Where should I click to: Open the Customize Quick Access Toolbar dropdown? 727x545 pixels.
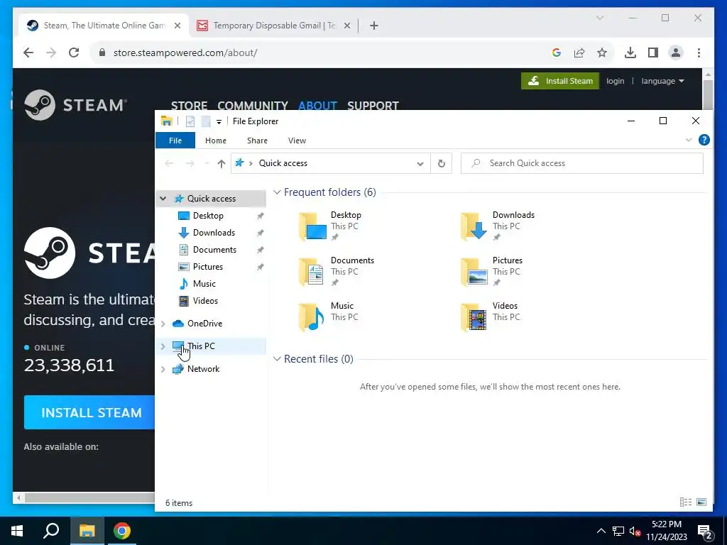(219, 122)
